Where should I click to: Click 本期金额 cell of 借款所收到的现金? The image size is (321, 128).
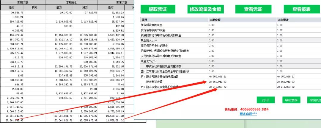click(x=242, y=25)
